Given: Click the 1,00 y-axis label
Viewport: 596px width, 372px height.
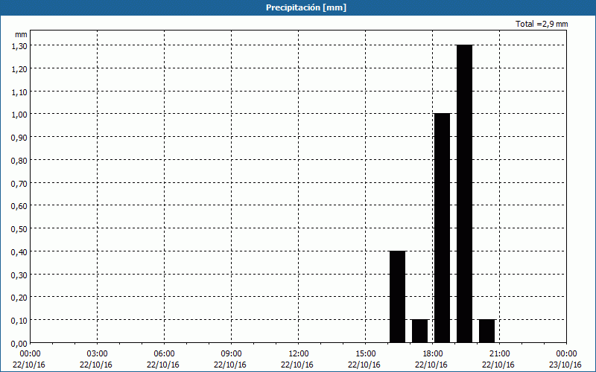Looking at the screenshot, I should (x=19, y=115).
